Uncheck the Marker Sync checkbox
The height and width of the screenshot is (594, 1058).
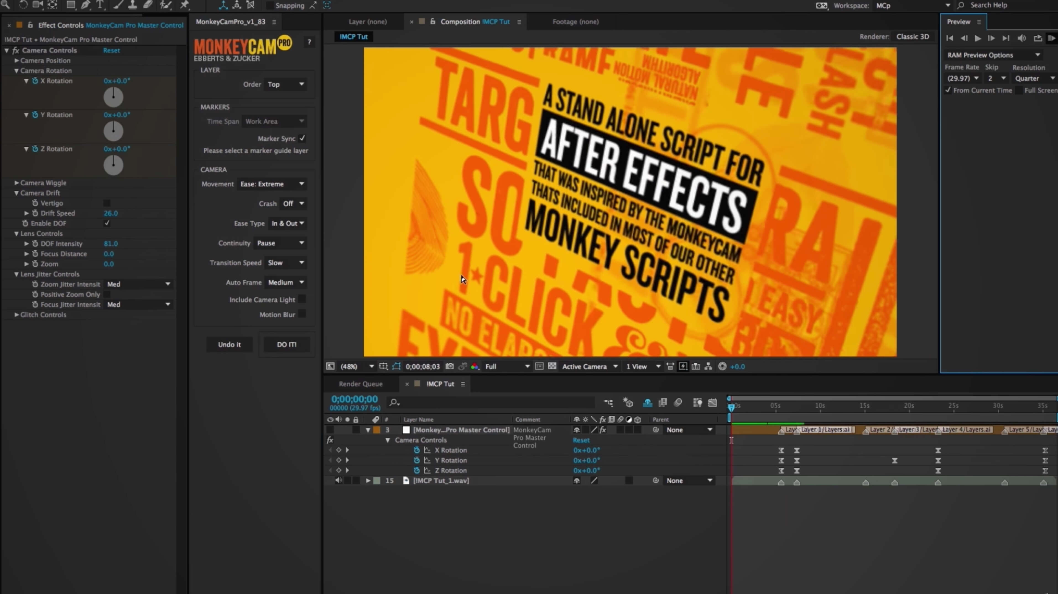pos(302,138)
